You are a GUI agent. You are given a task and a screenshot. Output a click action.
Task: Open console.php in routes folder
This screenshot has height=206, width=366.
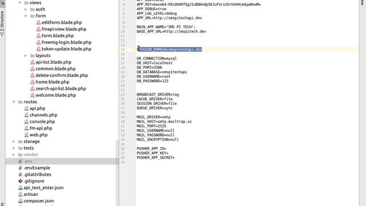[42, 122]
